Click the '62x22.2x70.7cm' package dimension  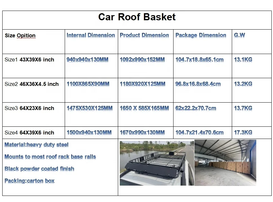(196, 108)
